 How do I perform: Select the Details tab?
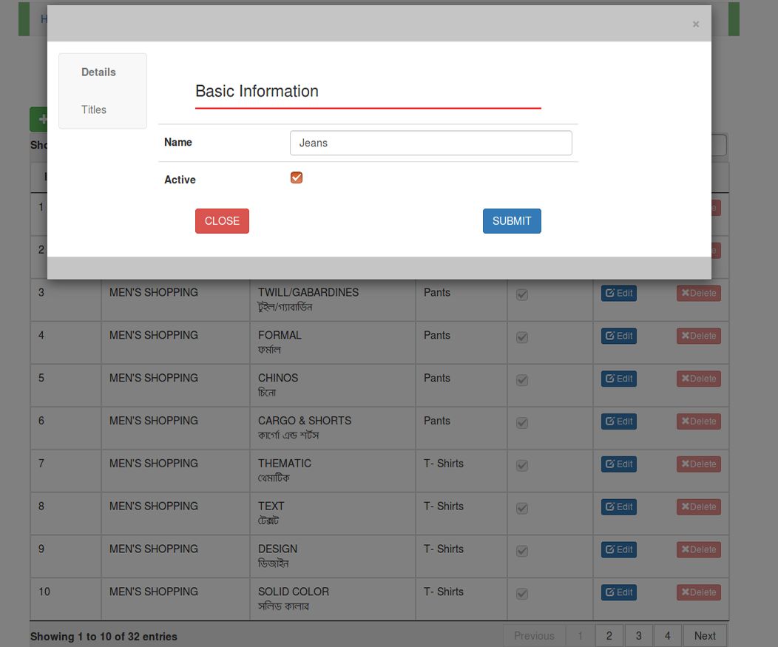(98, 72)
